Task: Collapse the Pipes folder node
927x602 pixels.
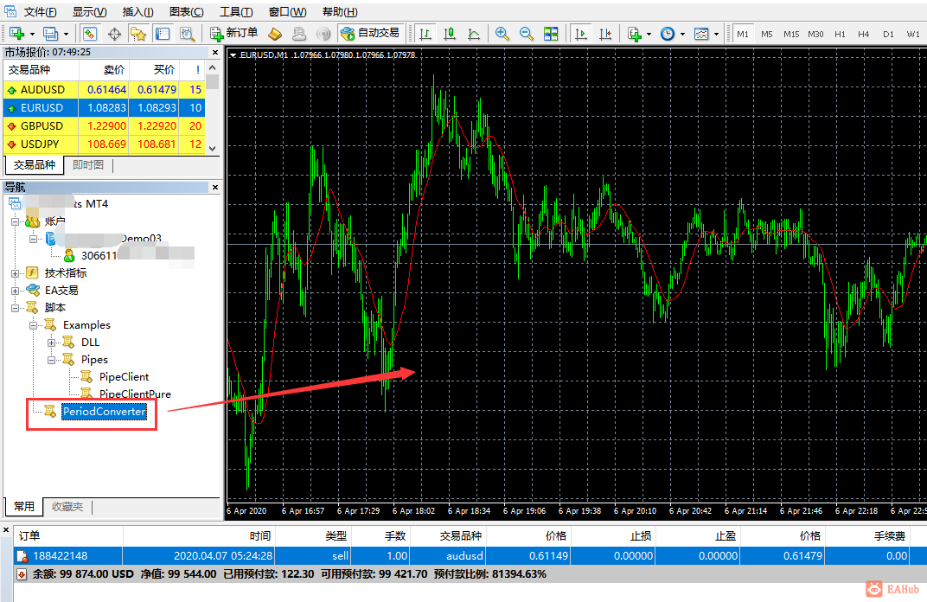Action: click(51, 360)
